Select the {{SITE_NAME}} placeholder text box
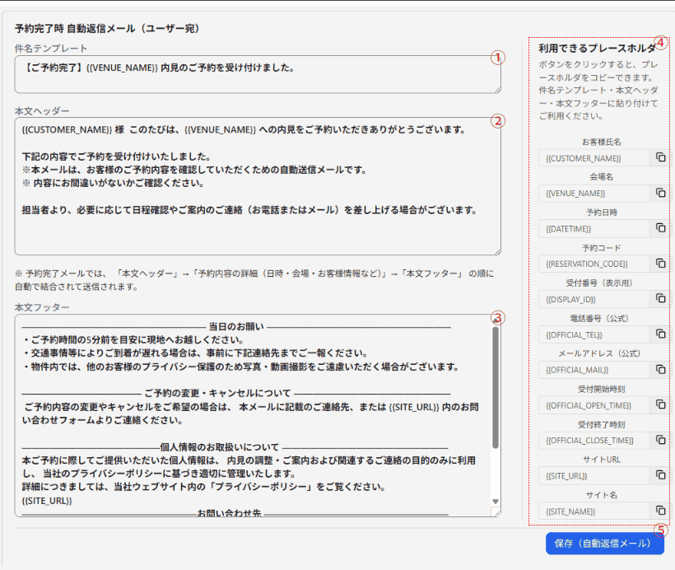This screenshot has height=570, width=675. [x=593, y=511]
